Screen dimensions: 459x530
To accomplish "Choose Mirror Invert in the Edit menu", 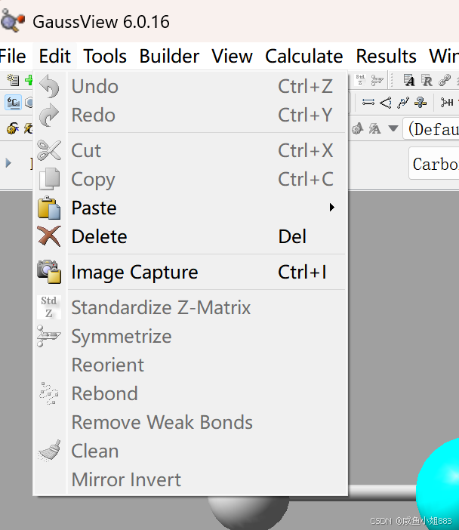I will tap(191, 479).
